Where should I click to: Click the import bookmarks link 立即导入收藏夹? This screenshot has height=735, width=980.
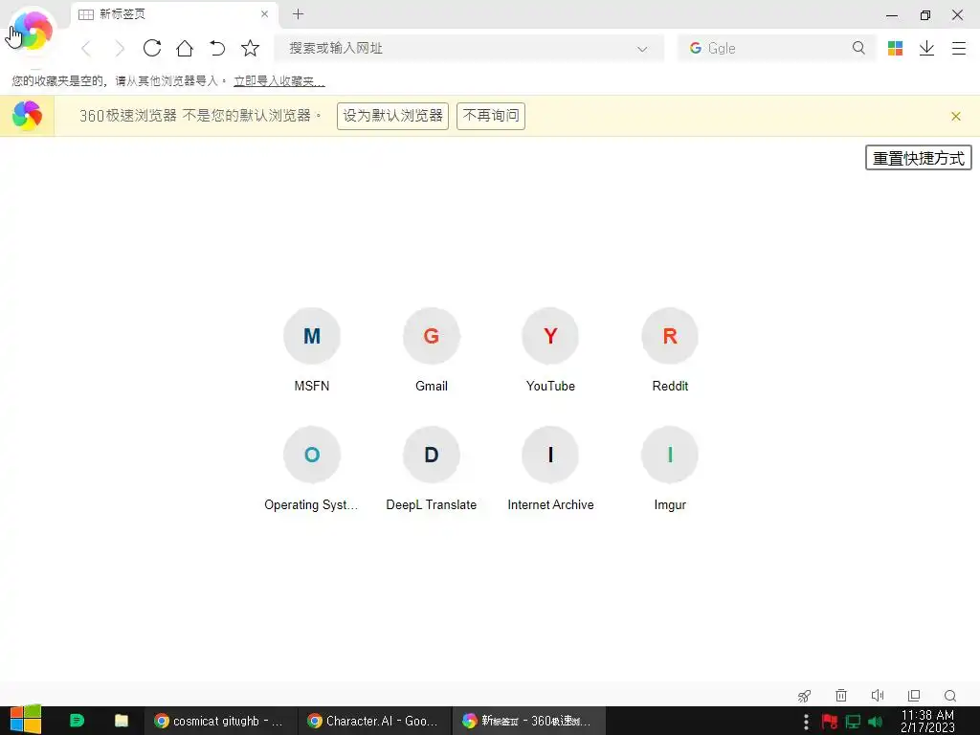point(278,80)
